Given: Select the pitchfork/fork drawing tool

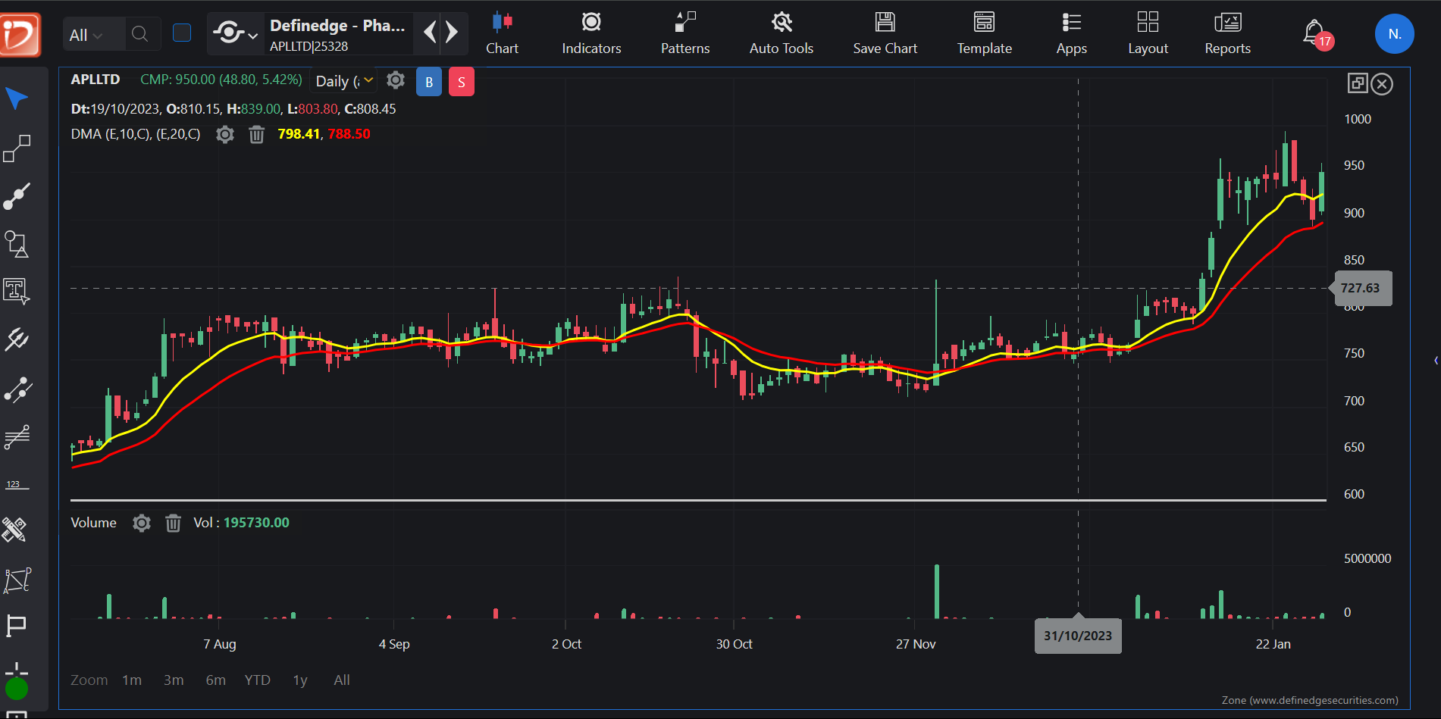Looking at the screenshot, I should (x=17, y=339).
